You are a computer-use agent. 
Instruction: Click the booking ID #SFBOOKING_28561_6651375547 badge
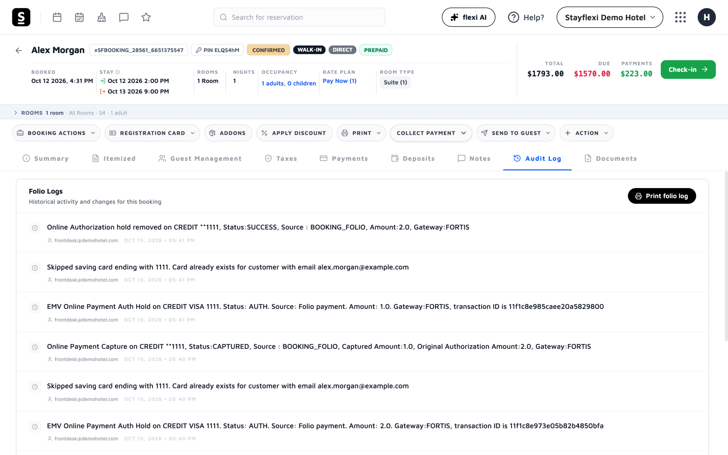(139, 50)
